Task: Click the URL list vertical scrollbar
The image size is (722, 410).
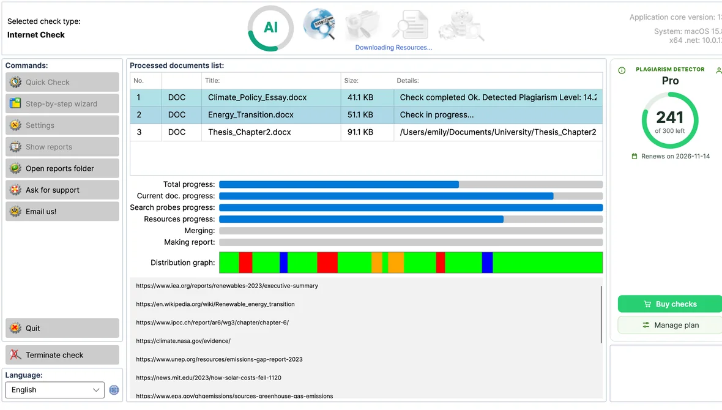Action: click(x=601, y=315)
